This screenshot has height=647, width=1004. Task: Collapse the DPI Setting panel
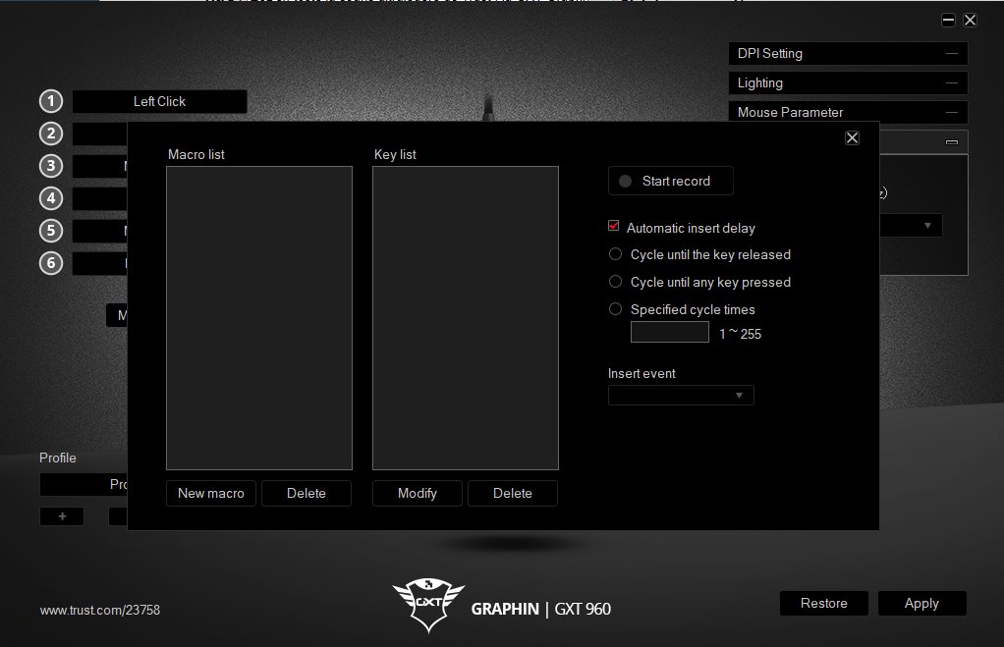[x=949, y=53]
